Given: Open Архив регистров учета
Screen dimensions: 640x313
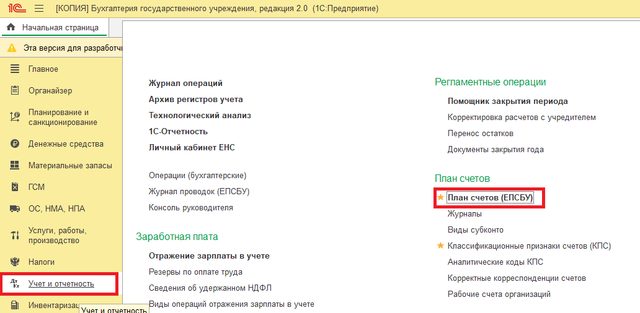Looking at the screenshot, I should [x=196, y=100].
